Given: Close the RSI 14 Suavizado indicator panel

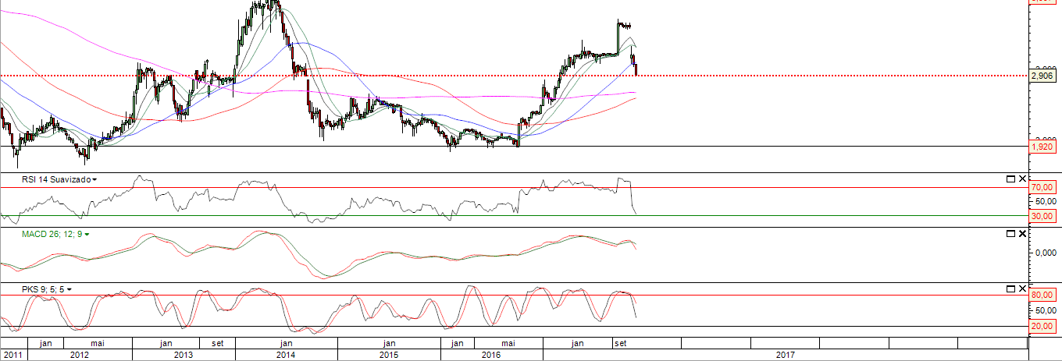Looking at the screenshot, I should coord(1021,179).
